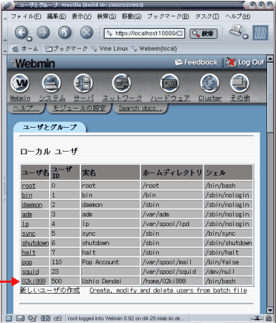Screen dimensions: 276x323
Task: Open the print options dropdown arrow
Action: (245, 37)
